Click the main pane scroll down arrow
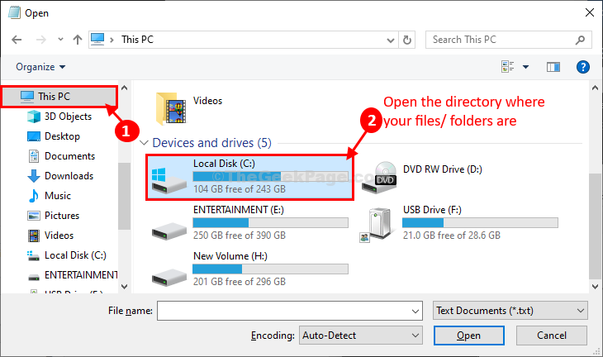 pyautogui.click(x=595, y=287)
